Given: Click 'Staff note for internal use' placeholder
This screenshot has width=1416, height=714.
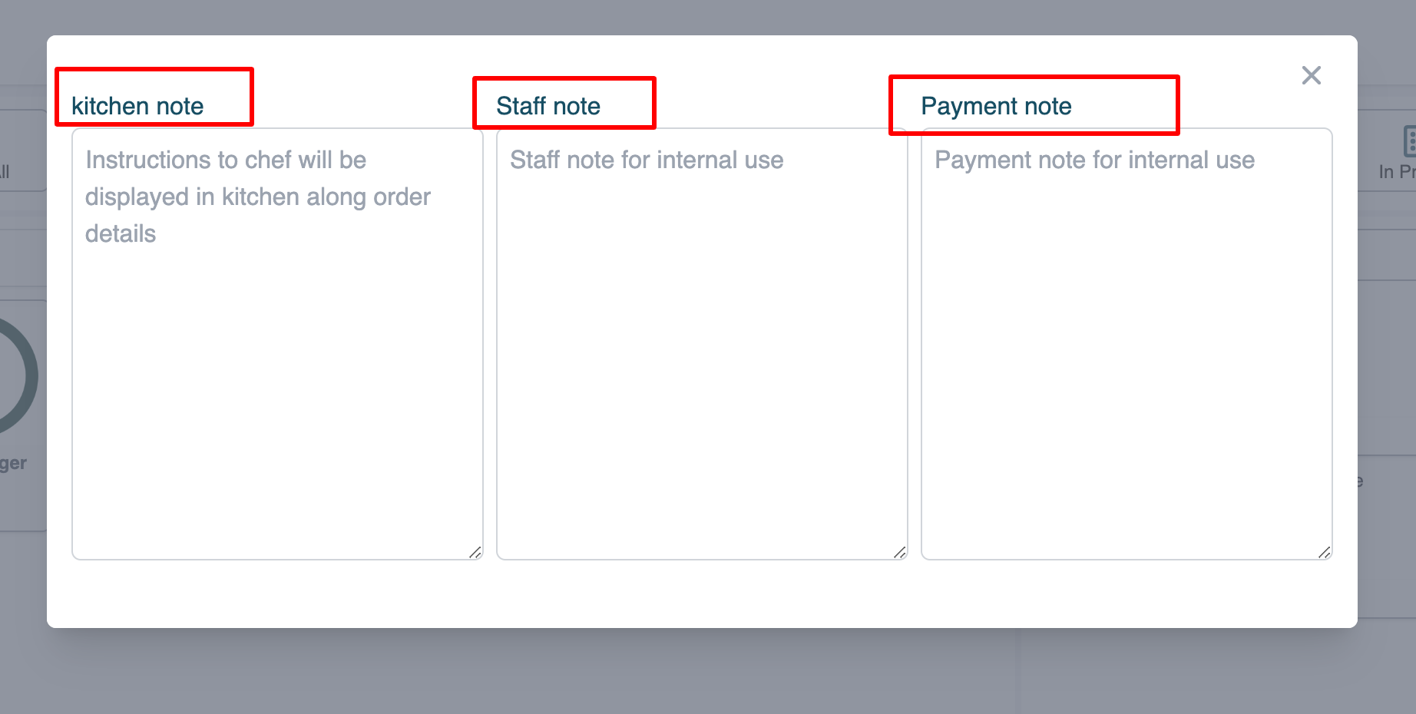Looking at the screenshot, I should tap(647, 160).
